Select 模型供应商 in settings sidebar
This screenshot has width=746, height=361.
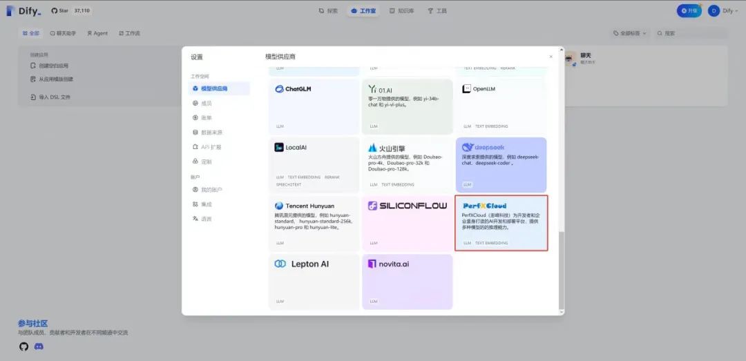pos(220,88)
